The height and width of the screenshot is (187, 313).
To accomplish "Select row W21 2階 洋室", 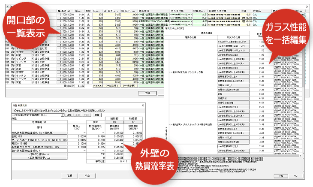I will (x=31, y=82).
